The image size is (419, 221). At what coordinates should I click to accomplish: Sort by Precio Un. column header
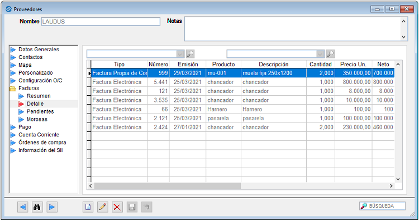353,64
